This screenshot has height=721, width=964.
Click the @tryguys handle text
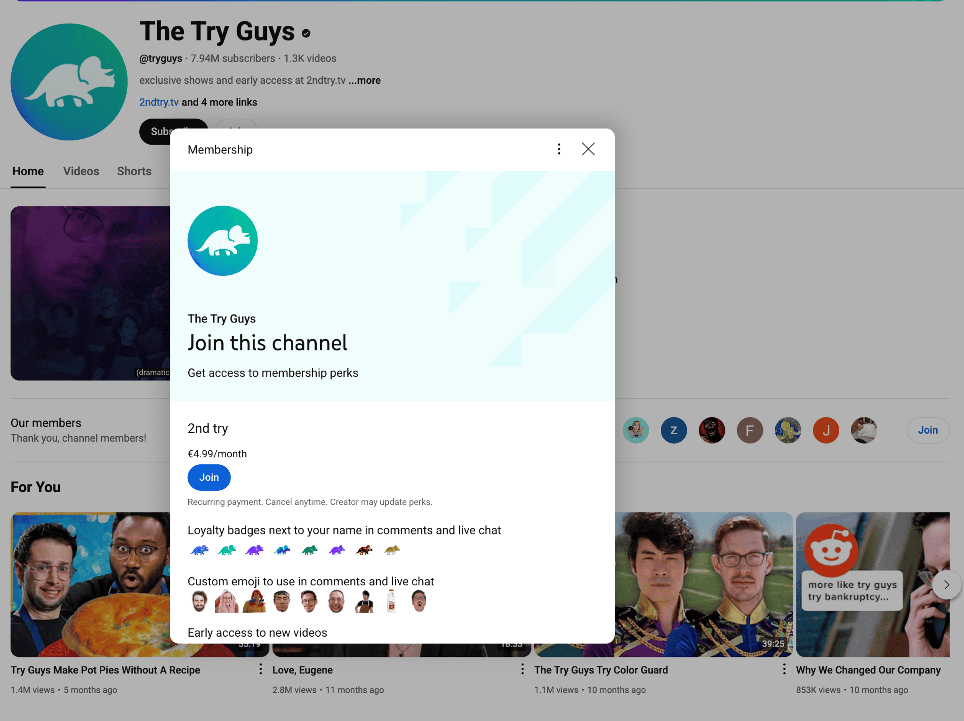(161, 58)
